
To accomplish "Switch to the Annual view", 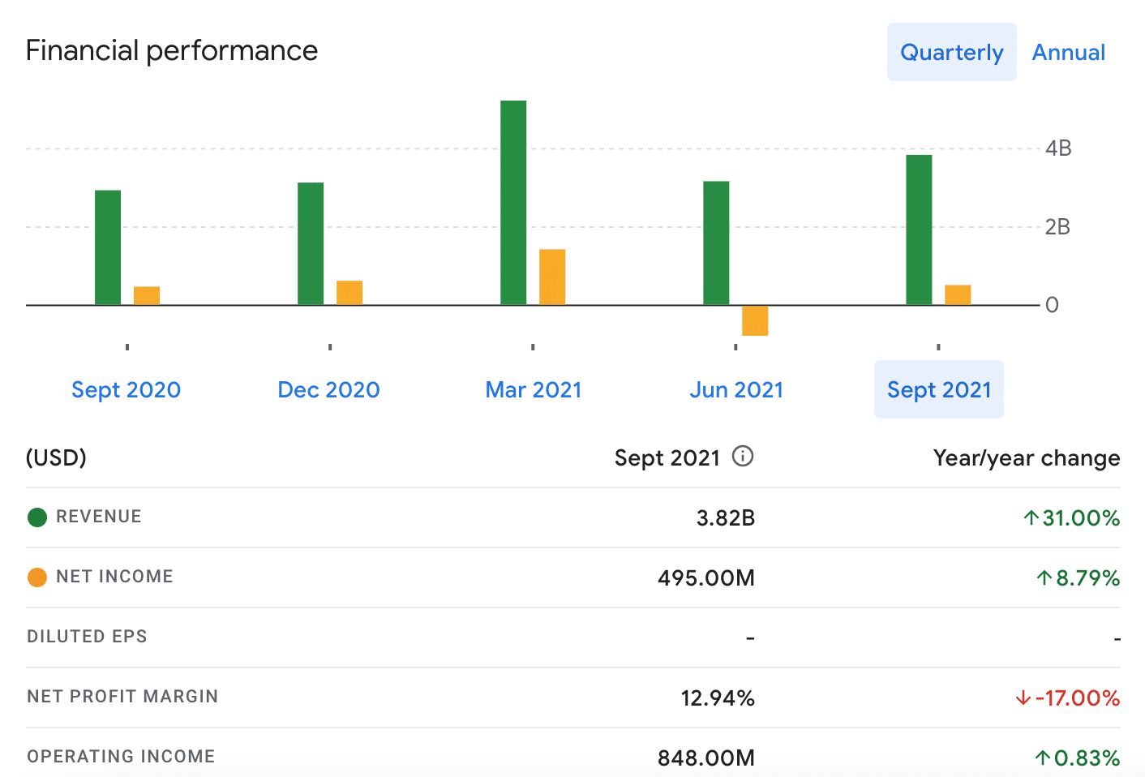I will [1068, 52].
